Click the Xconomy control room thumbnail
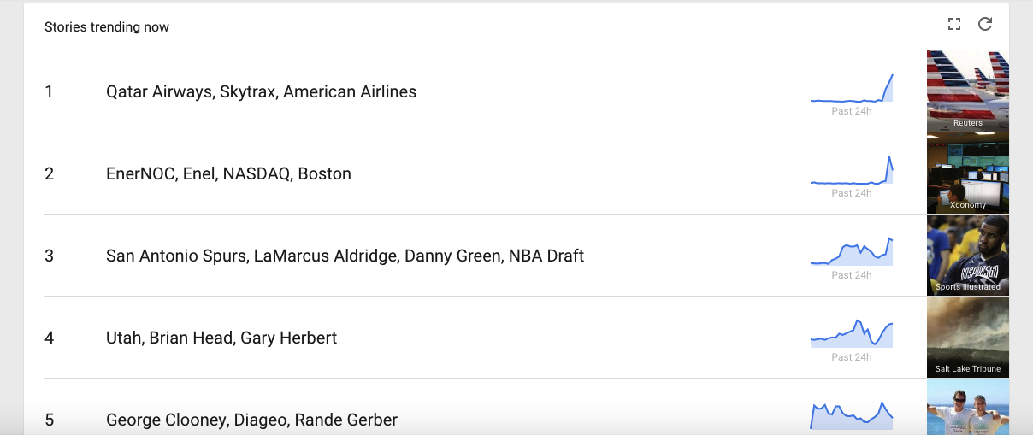Viewport: 1033px width, 435px height. [968, 173]
